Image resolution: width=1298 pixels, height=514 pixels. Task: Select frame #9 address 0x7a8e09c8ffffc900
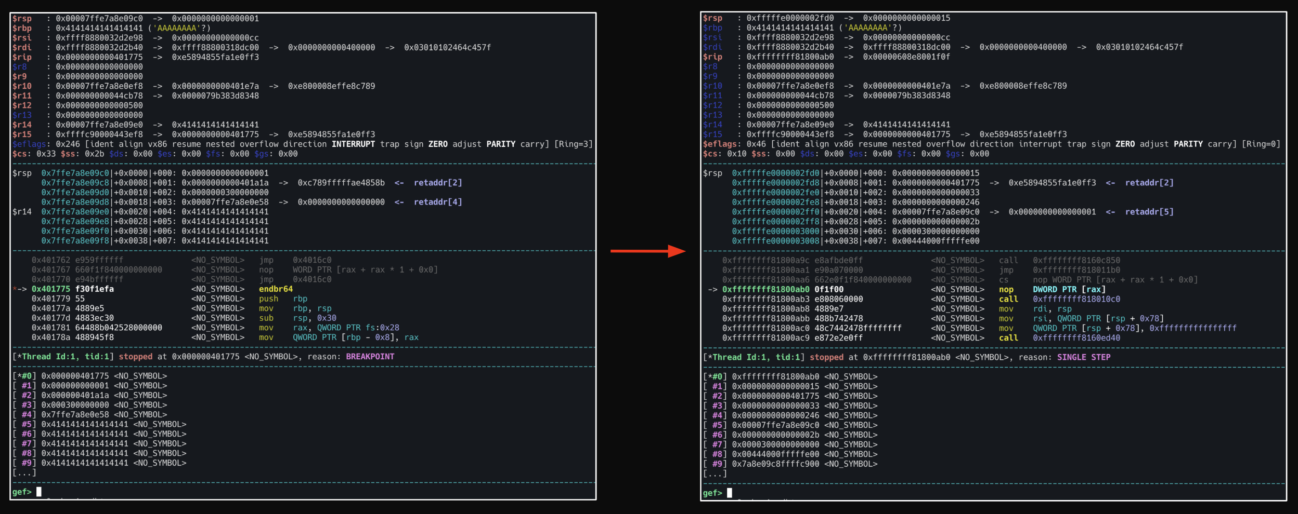775,464
